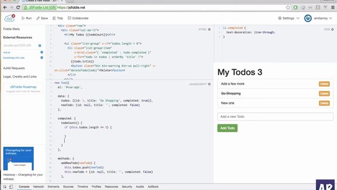Open the amitavroy user menu
The height and width of the screenshot is (190, 337).
click(323, 18)
